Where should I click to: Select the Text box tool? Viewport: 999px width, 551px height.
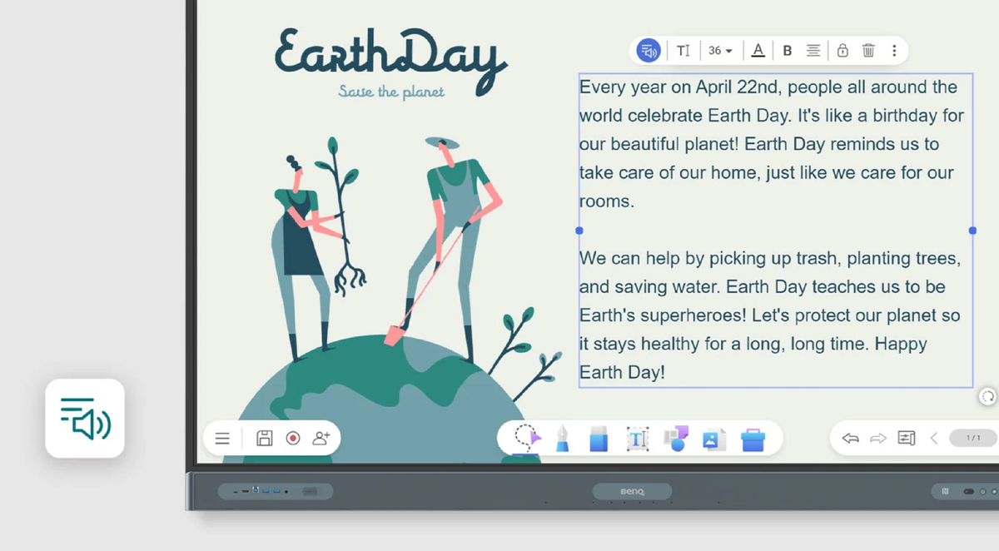click(x=638, y=439)
